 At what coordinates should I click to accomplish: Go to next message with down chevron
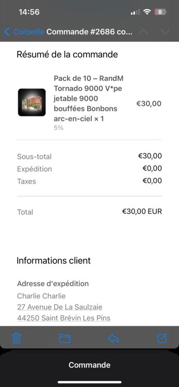click(x=165, y=32)
